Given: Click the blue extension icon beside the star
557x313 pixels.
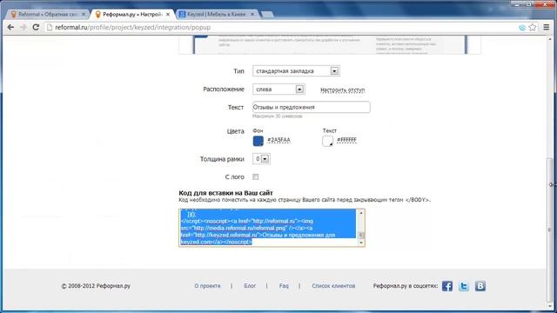Looking at the screenshot, I should click(522, 27).
